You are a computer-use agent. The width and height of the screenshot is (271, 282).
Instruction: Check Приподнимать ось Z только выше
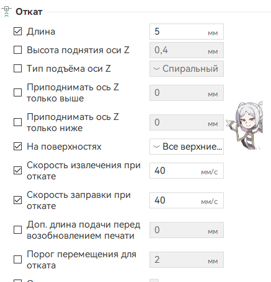(17, 93)
